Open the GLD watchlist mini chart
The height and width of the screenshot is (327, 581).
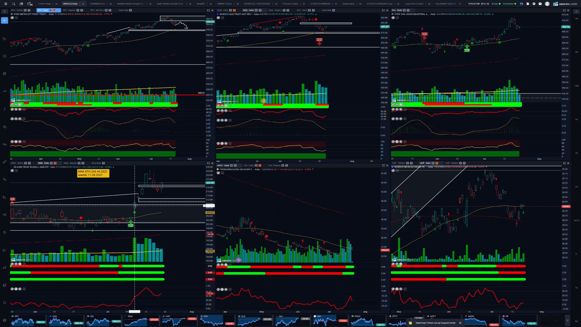tap(255, 320)
